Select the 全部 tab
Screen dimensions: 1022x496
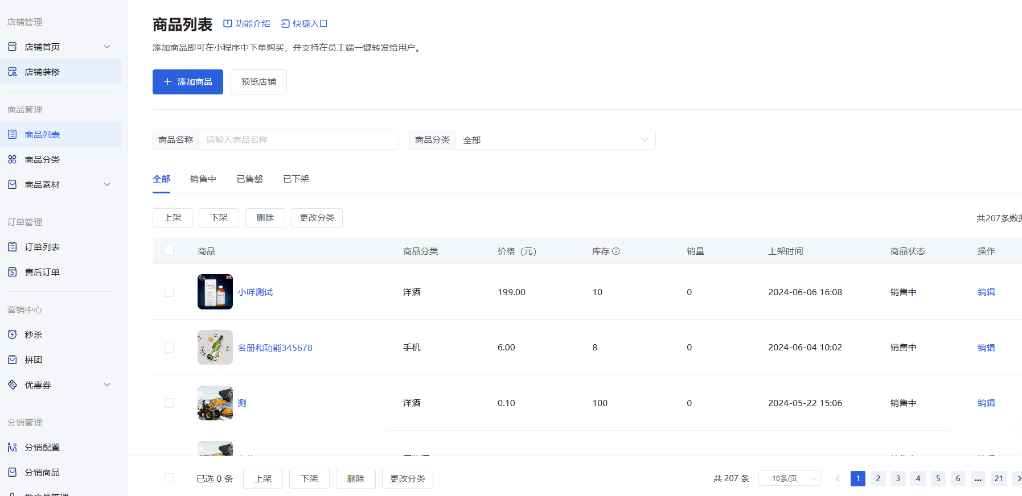tap(161, 179)
